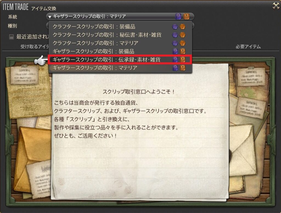Toggle the 最近追加された checkbox
This screenshot has height=213, width=281.
(11, 37)
